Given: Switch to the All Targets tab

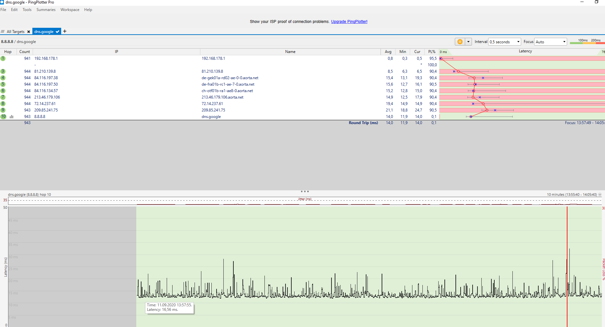Looking at the screenshot, I should coord(16,32).
